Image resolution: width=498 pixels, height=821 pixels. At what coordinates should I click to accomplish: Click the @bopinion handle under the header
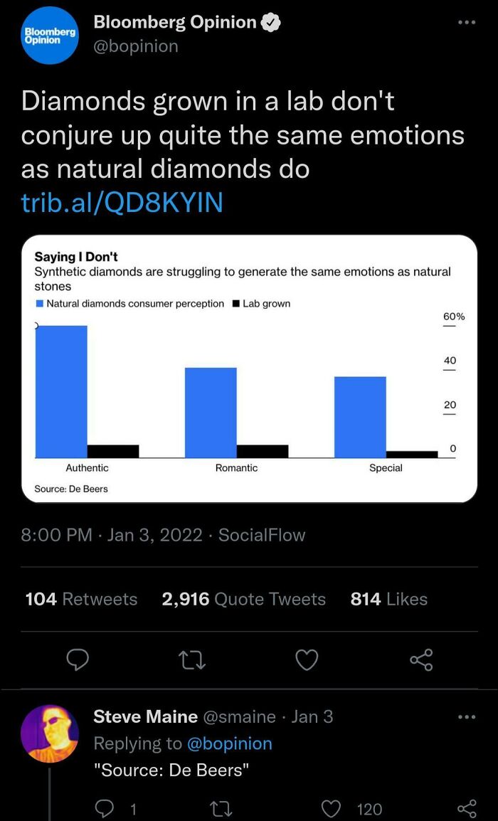coord(136,46)
